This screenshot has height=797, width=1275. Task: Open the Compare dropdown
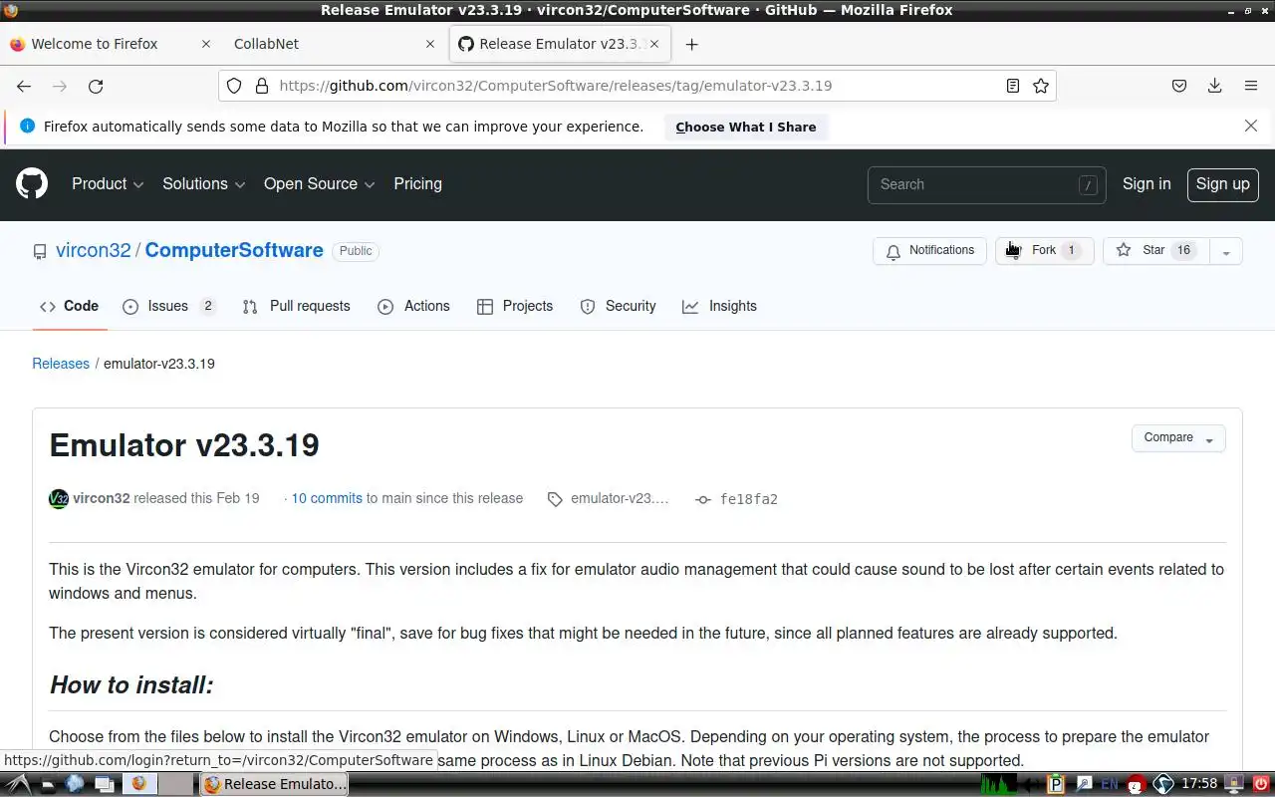point(1178,438)
